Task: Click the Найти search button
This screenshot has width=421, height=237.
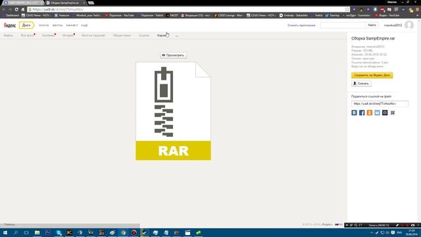Action: 372,25
